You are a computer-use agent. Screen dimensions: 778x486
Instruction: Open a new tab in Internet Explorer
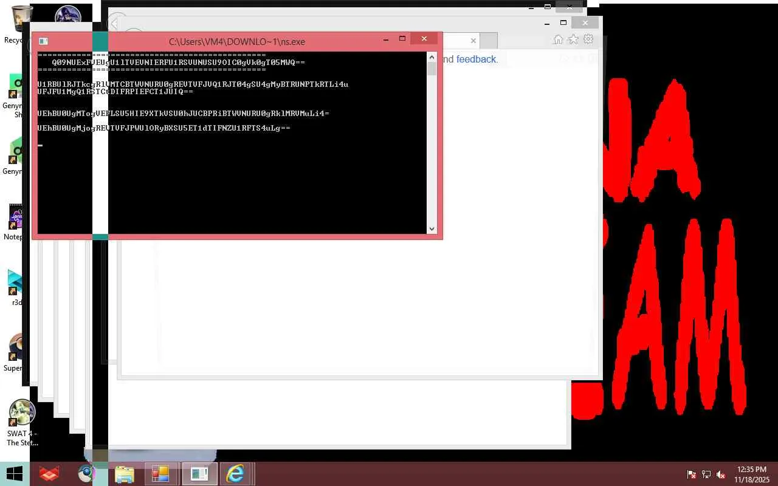[x=489, y=41]
